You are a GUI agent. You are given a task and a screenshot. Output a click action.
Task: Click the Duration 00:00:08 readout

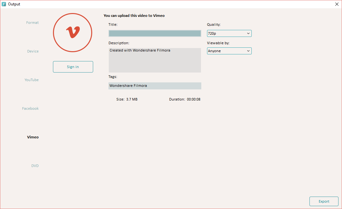click(185, 99)
